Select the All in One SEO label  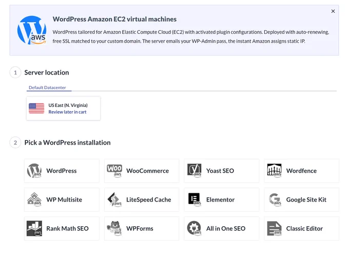[226, 229]
